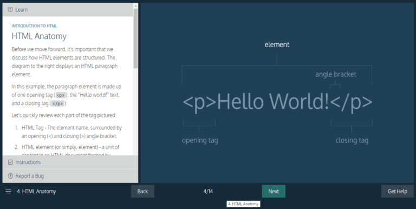Screen dimensions: 416x209
Task: Click the scroll up arrow of Learn panel
Action: pos(135,6)
